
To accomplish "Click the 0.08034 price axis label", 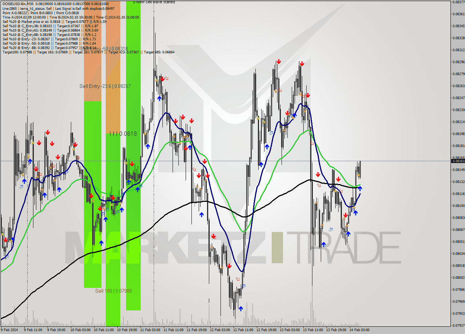I will (x=459, y=253).
